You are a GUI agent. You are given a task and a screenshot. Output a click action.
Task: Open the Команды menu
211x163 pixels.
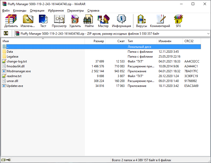(x=20, y=11)
